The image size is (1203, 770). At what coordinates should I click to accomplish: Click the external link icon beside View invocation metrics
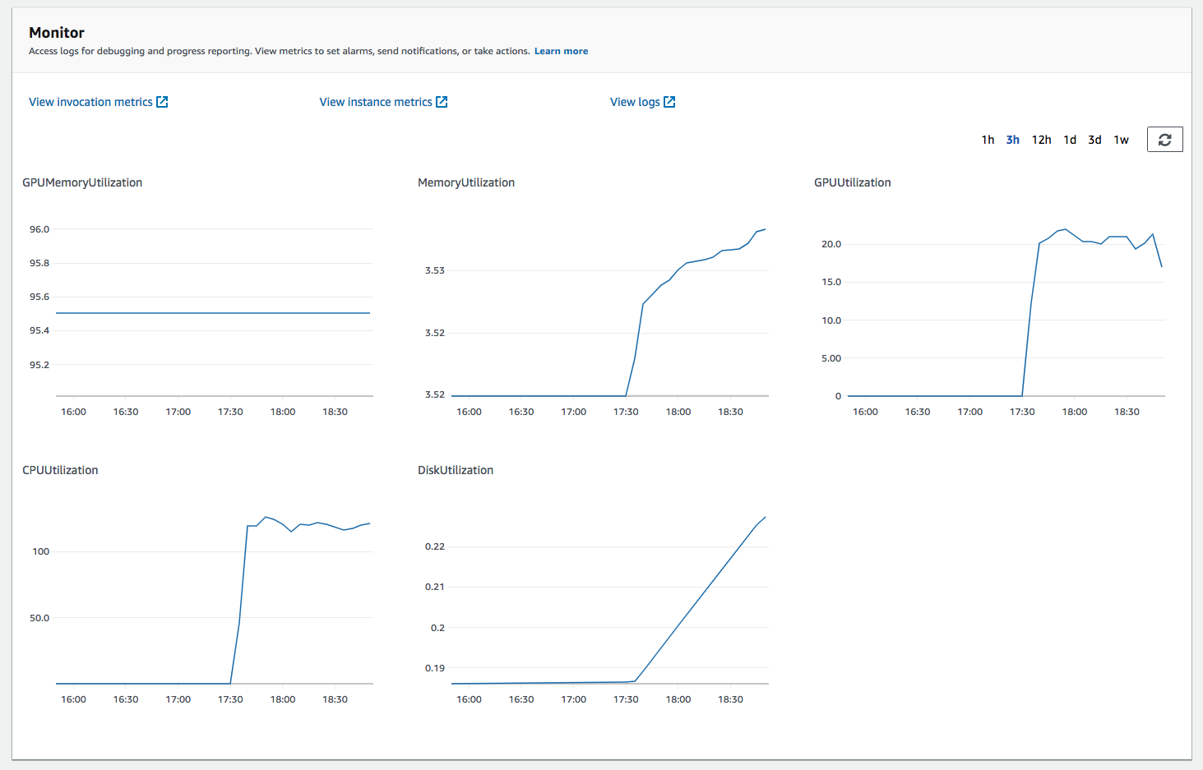pos(163,101)
